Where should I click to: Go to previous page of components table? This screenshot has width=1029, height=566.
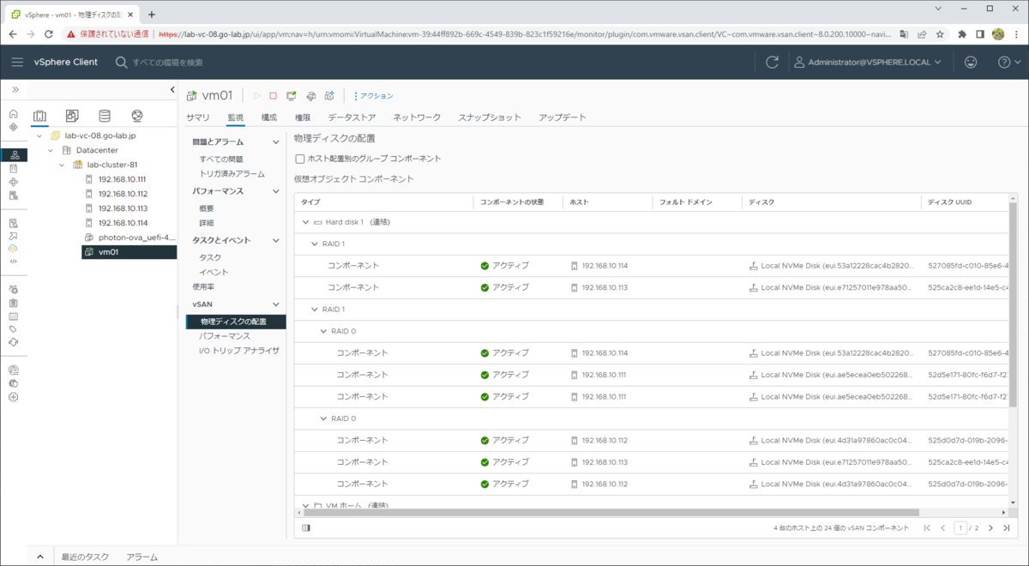[x=943, y=528]
